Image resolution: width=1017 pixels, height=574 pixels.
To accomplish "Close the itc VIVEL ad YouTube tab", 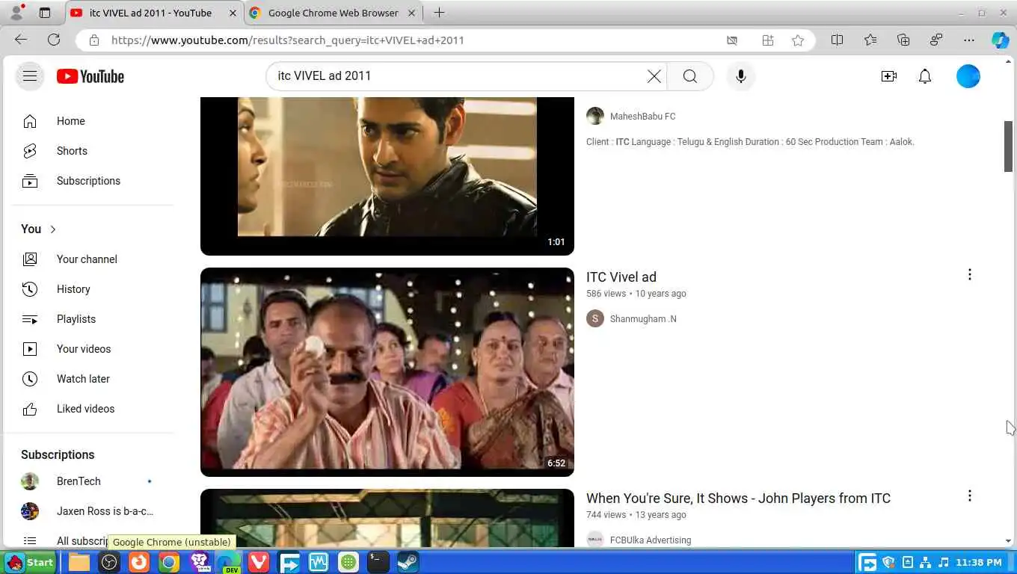I will tap(233, 13).
